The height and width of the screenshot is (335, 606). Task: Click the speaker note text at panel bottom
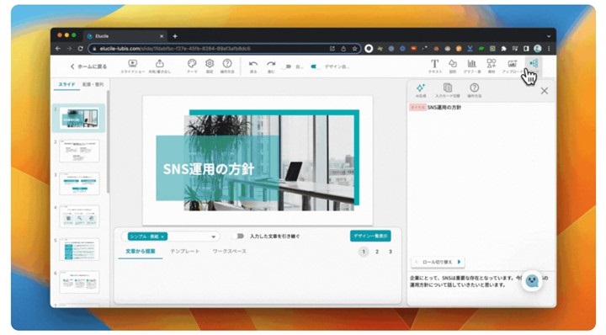[x=478, y=281]
